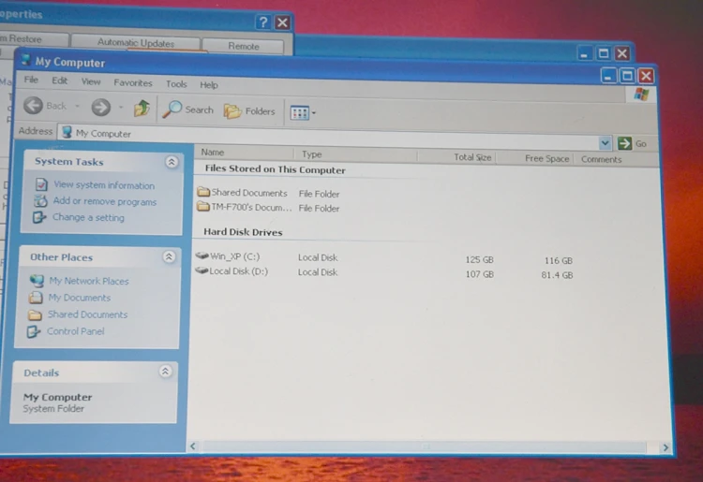Toggle the Folders pane button
Image resolution: width=703 pixels, height=482 pixels.
pos(249,111)
